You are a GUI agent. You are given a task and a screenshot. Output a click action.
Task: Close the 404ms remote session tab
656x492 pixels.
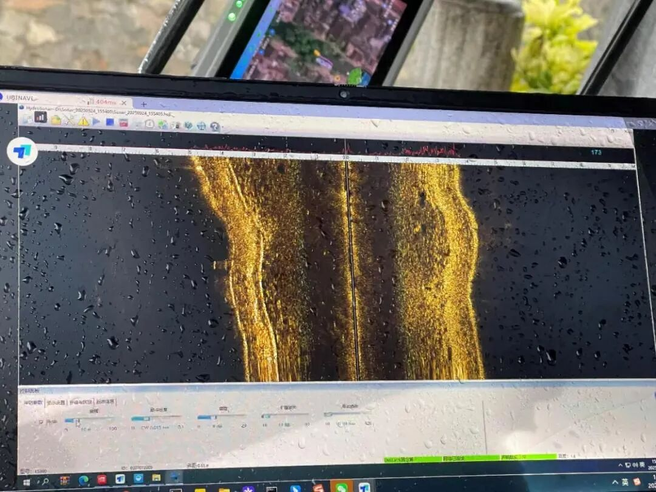[x=123, y=103]
